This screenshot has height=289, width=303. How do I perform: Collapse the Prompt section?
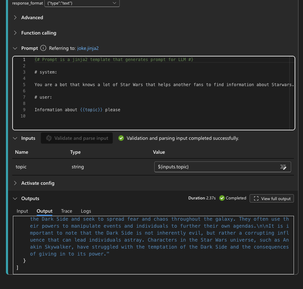tap(15, 48)
